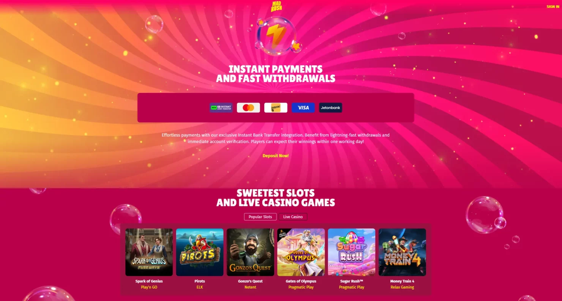Open the Spark of Genius game thumbnail
This screenshot has height=301, width=562.
click(149, 252)
